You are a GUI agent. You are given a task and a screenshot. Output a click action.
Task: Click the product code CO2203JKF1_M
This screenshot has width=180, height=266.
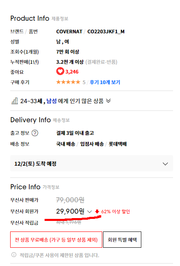click(x=106, y=32)
